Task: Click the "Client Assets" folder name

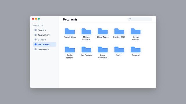Action: [x=103, y=37]
